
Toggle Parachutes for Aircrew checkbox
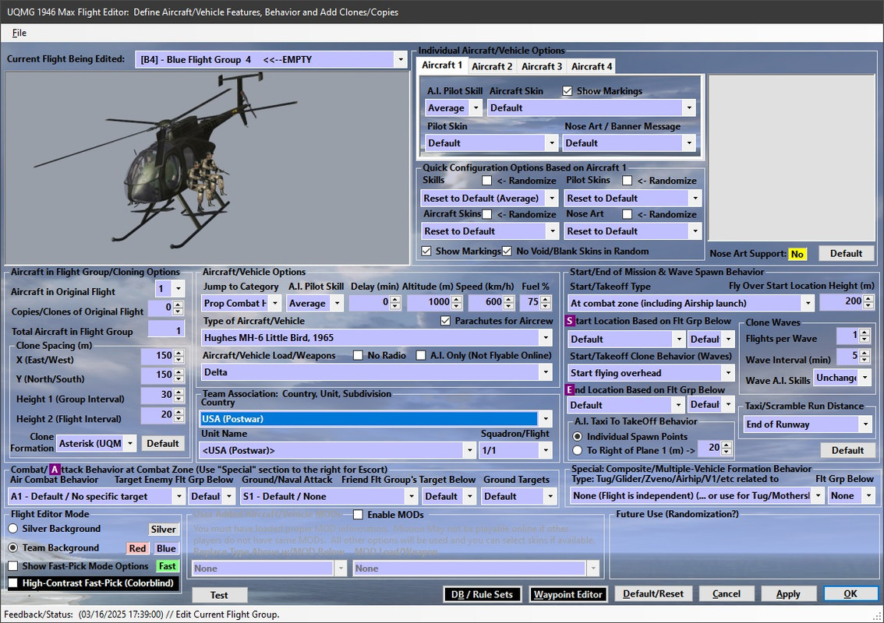coord(445,321)
